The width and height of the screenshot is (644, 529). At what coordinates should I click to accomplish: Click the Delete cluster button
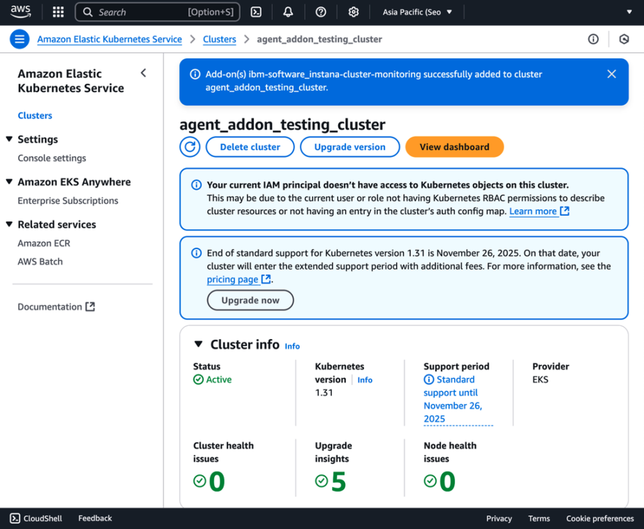coord(250,147)
